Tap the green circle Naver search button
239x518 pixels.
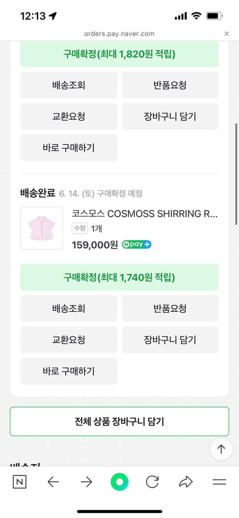[x=119, y=482]
